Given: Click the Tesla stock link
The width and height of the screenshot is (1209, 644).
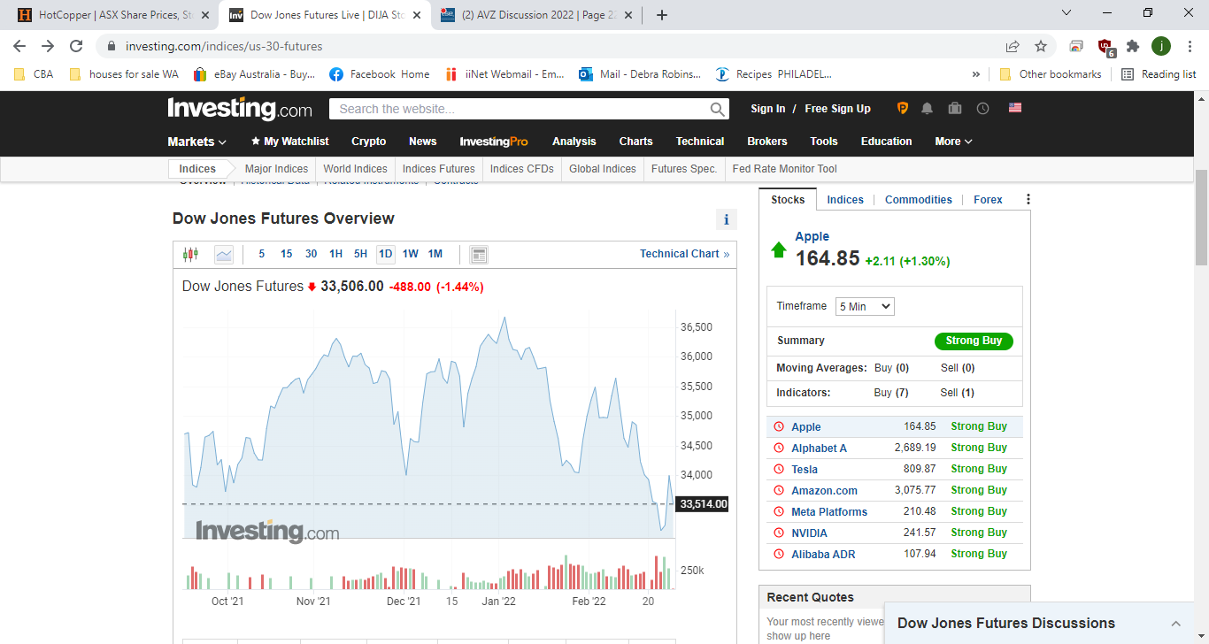Looking at the screenshot, I should tap(804, 469).
